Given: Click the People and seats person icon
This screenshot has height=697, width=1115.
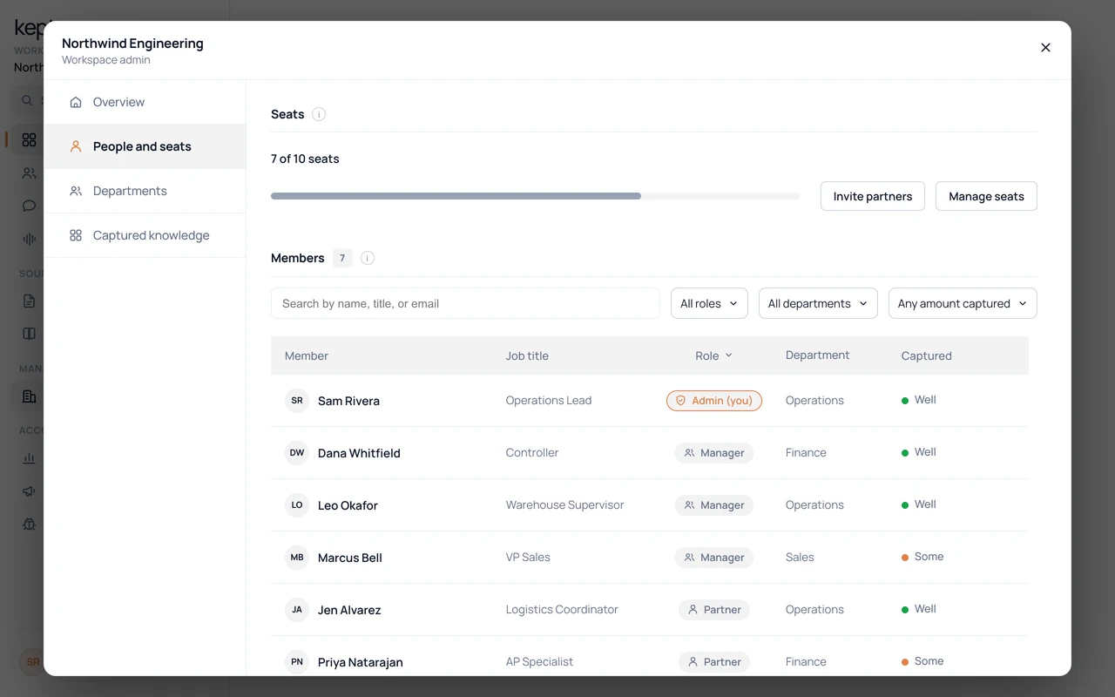Looking at the screenshot, I should [x=76, y=146].
